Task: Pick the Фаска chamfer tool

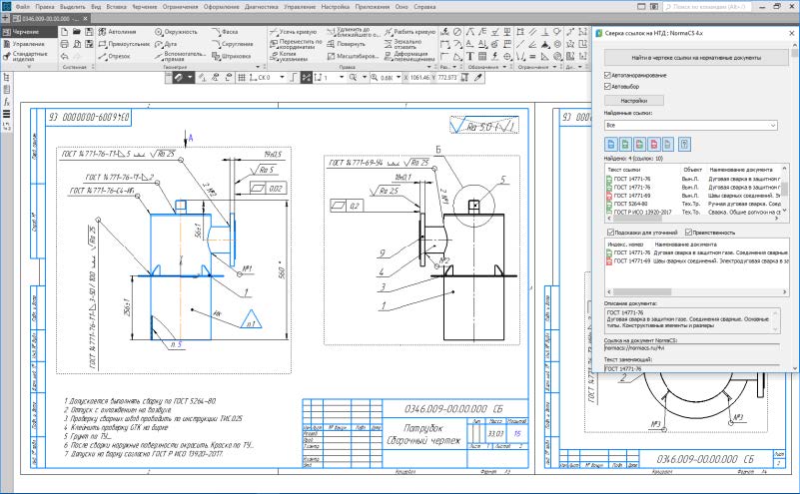Action: (x=226, y=32)
